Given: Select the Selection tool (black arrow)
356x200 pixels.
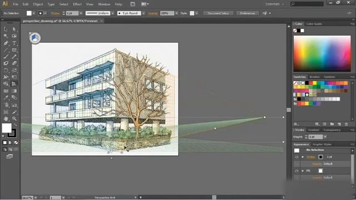Looking at the screenshot, I should [x=6, y=29].
